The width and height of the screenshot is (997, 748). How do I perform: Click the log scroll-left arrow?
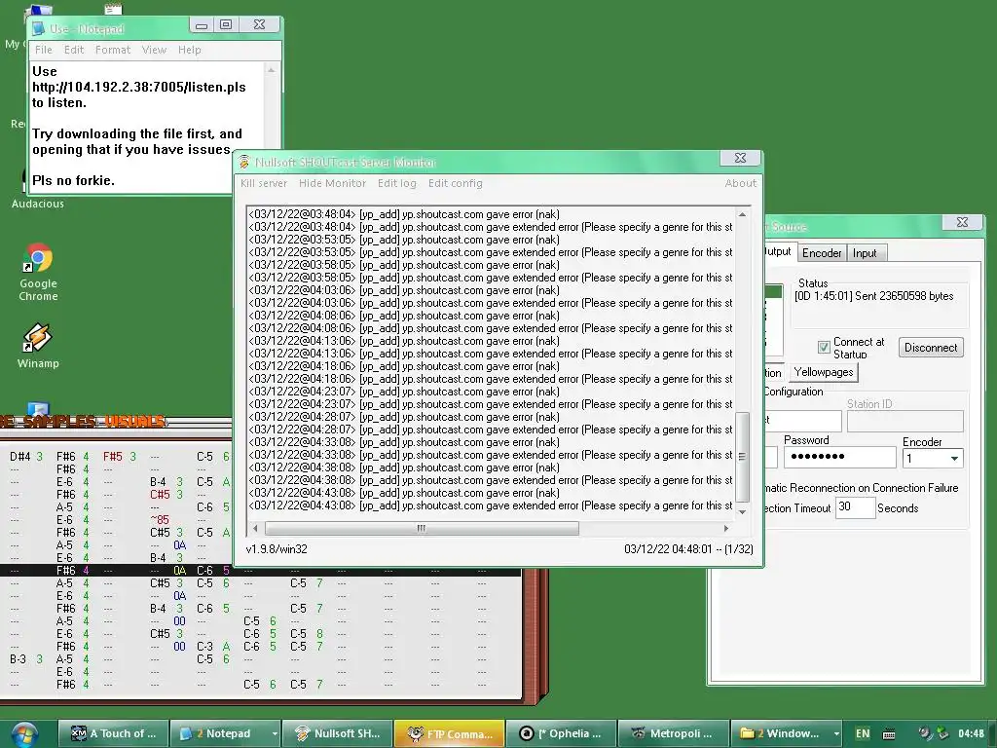click(256, 528)
